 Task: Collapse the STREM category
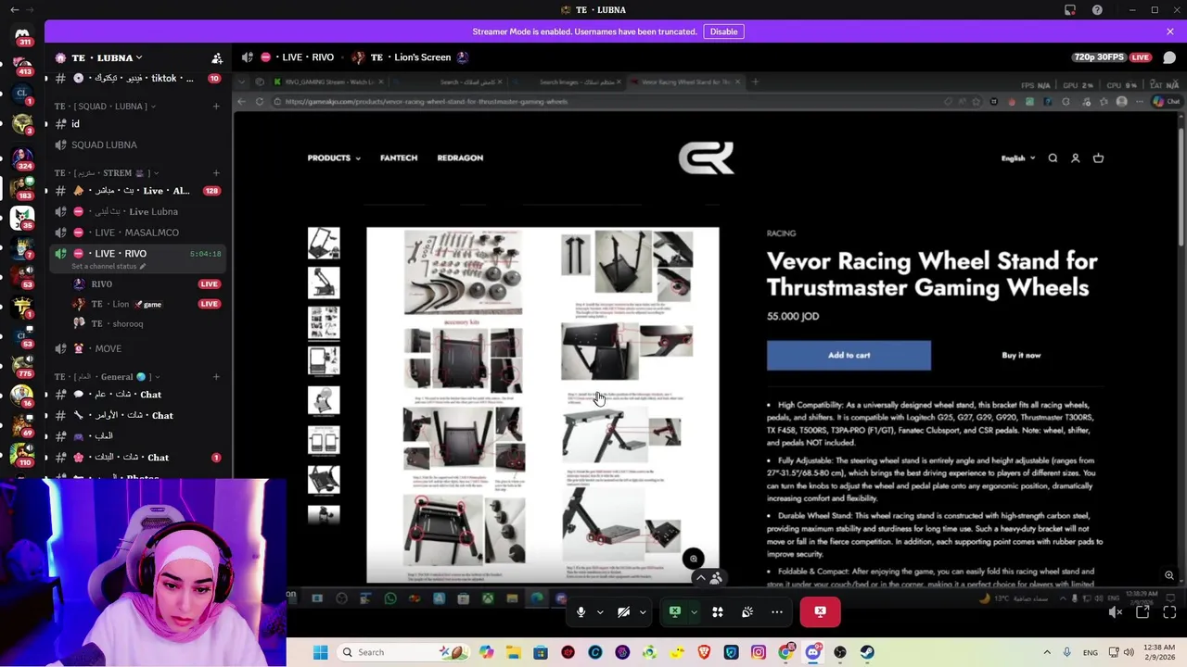coord(107,173)
